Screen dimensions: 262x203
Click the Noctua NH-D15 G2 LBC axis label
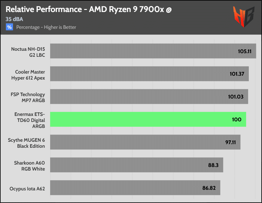(28, 52)
